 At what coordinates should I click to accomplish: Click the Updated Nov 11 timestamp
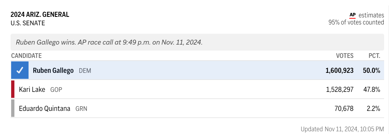(x=342, y=129)
